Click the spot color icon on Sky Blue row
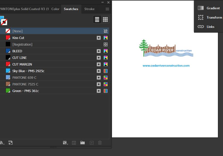Image resolution: width=223 pixels, height=156 pixels. 99,71
